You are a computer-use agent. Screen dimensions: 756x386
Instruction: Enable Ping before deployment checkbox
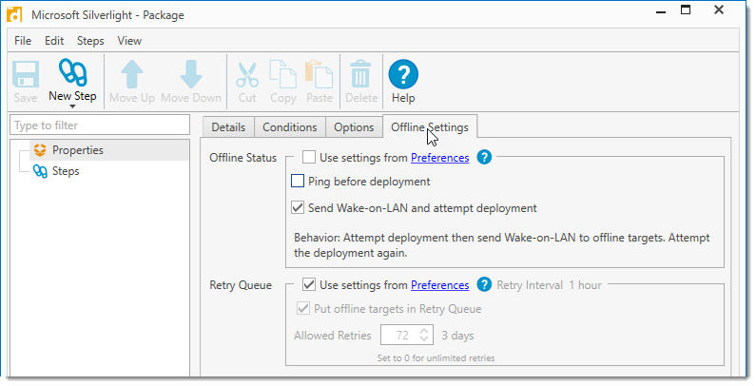298,182
